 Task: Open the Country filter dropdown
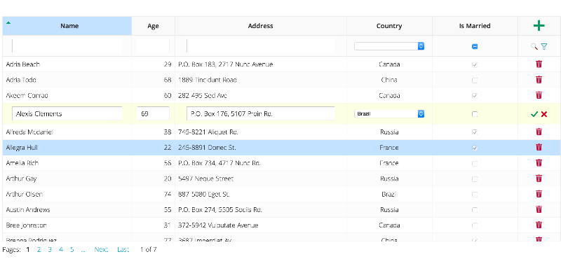389,46
